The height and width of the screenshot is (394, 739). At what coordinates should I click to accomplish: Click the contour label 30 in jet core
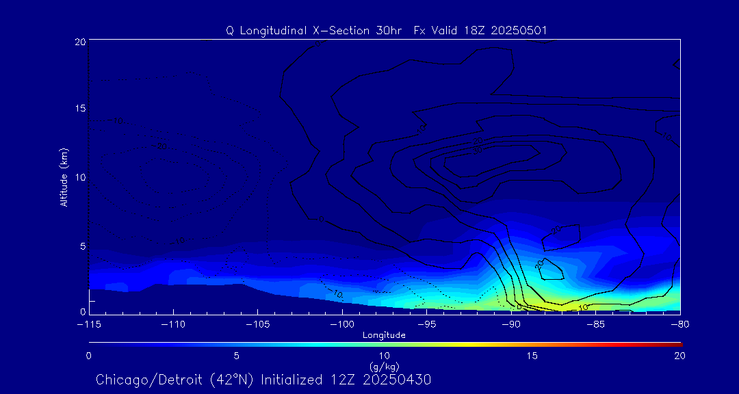point(478,150)
